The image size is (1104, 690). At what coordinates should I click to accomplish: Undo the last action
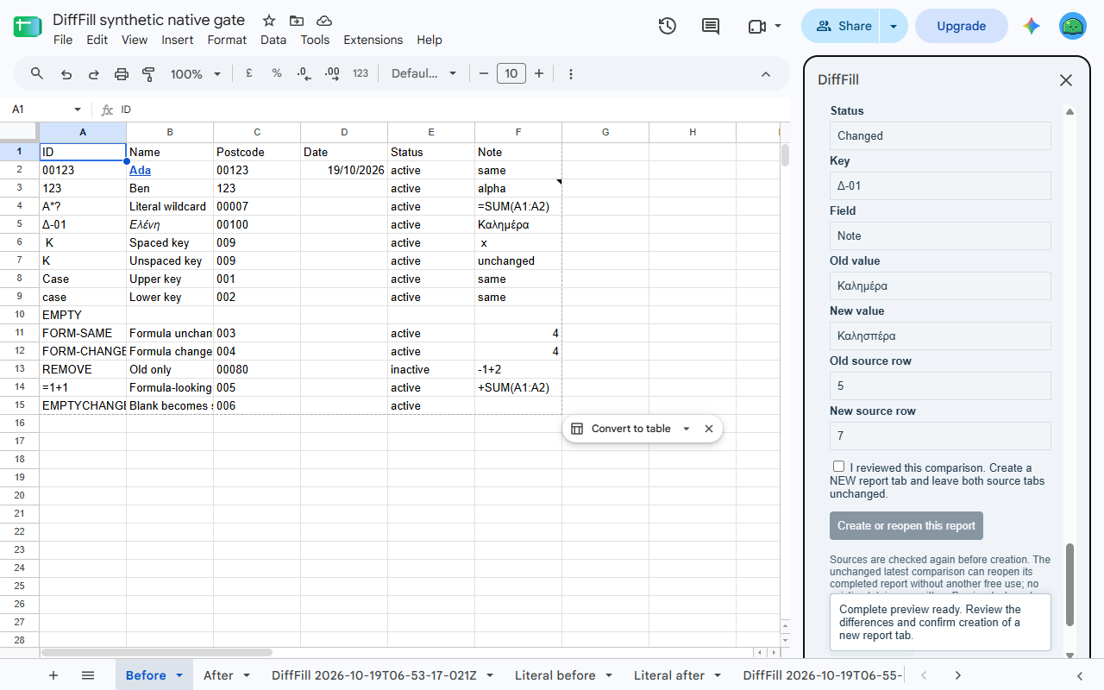[x=66, y=74]
